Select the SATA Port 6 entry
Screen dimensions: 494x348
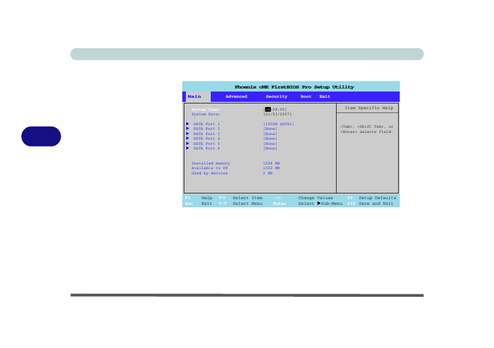click(207, 148)
